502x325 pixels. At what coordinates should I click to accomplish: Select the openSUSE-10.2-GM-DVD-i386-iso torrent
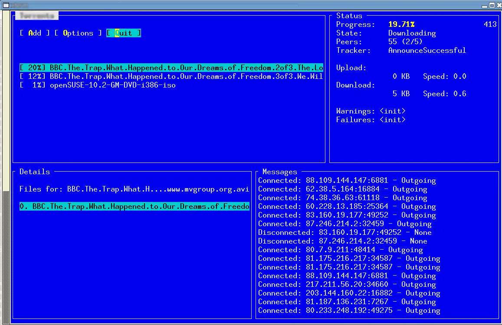click(x=98, y=85)
